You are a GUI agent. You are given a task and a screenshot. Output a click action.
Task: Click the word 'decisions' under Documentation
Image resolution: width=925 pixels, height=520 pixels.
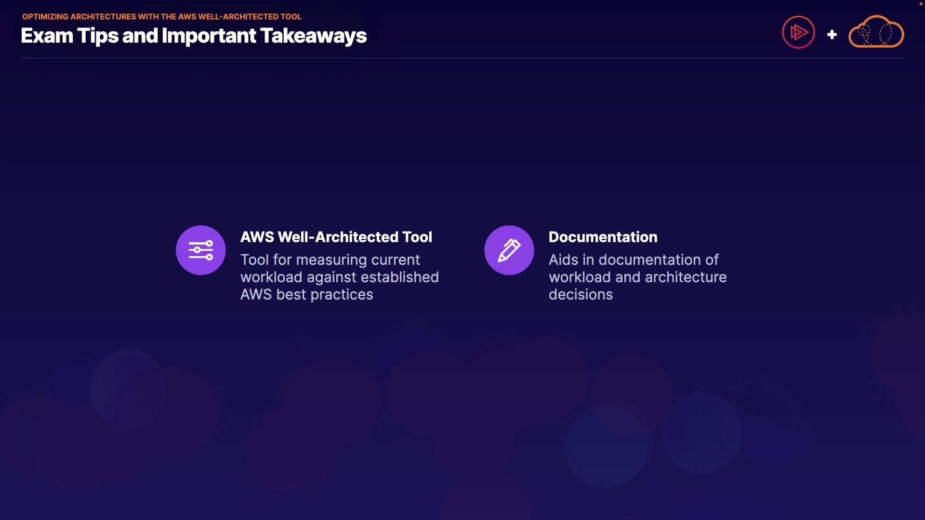[x=581, y=295]
